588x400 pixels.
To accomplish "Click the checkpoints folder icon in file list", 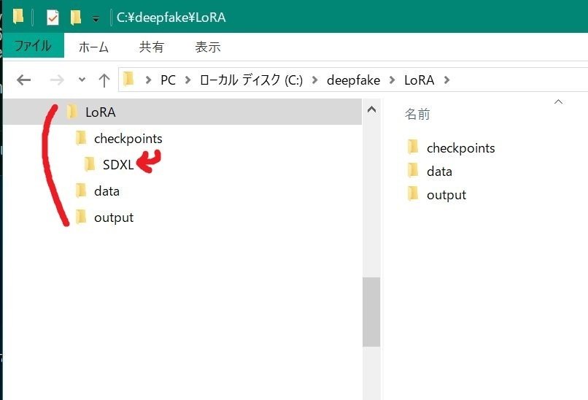I will click(413, 147).
